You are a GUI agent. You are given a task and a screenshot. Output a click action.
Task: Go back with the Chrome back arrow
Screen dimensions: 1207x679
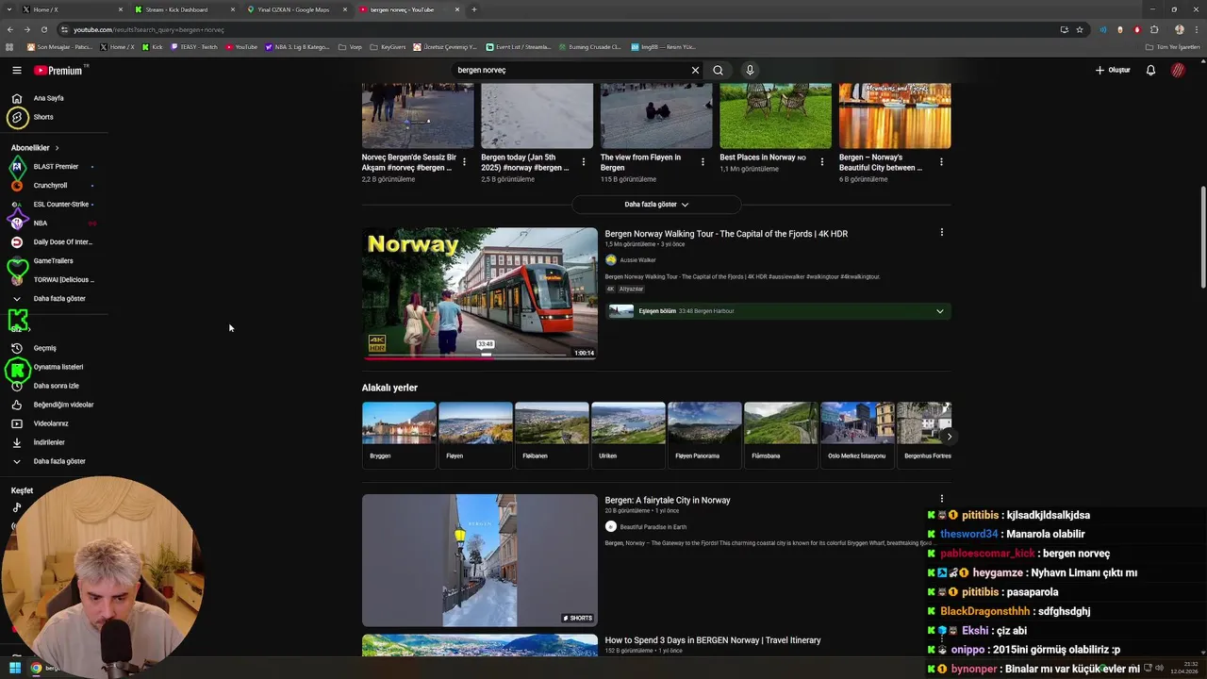pos(10,29)
